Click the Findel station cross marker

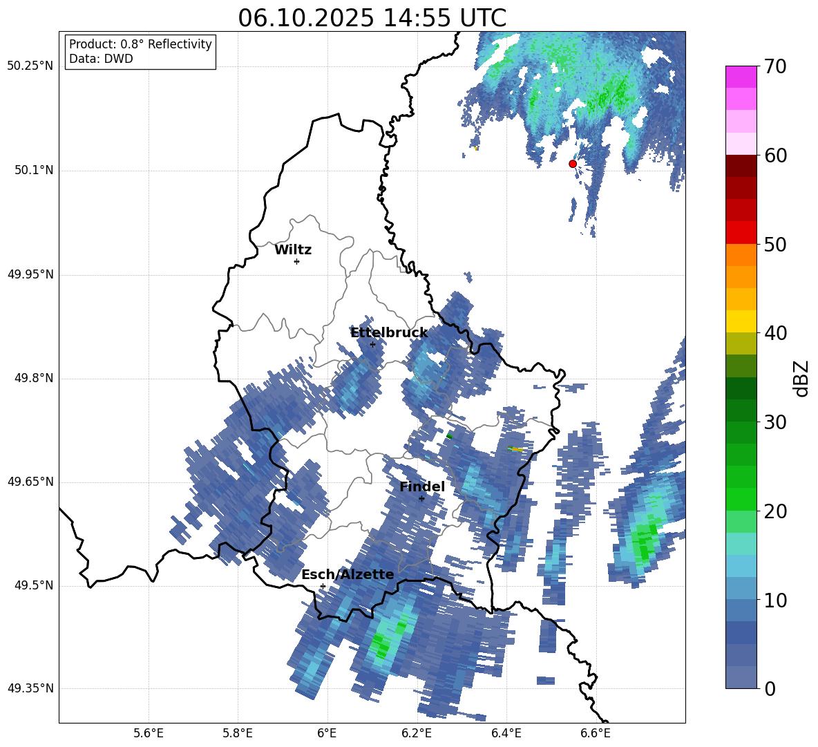click(x=421, y=499)
